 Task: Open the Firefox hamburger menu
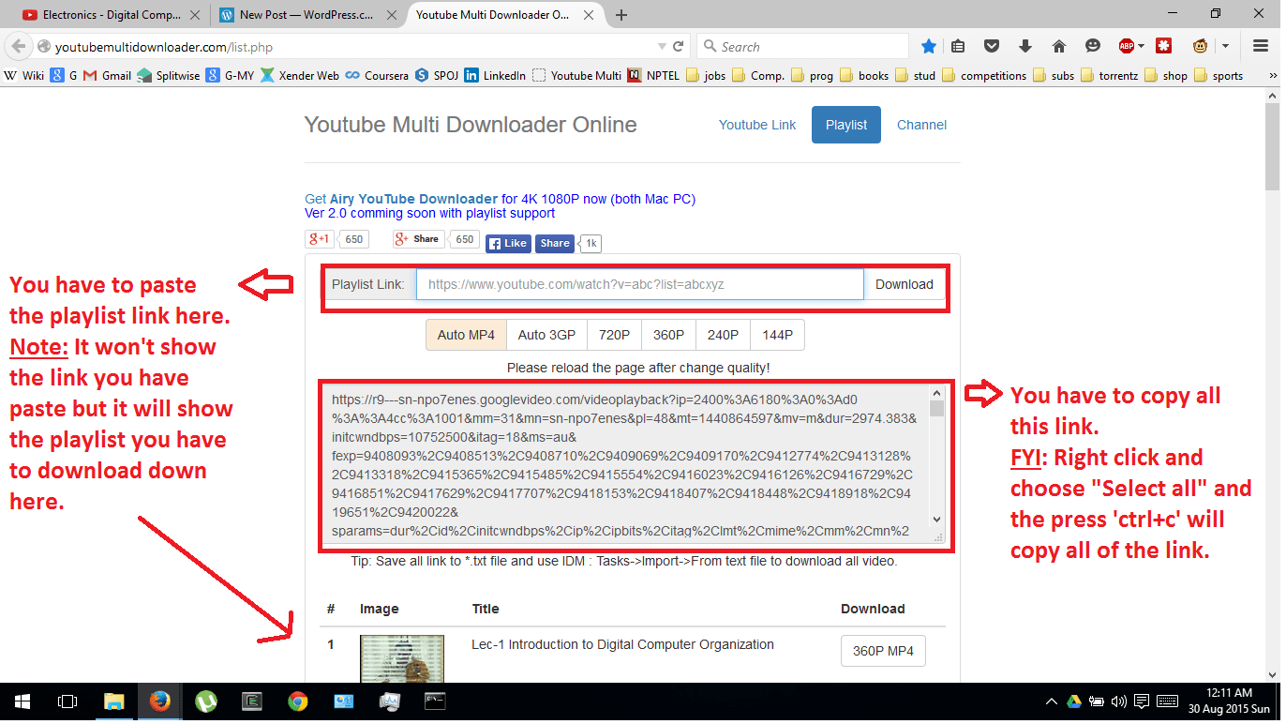coord(1261,46)
